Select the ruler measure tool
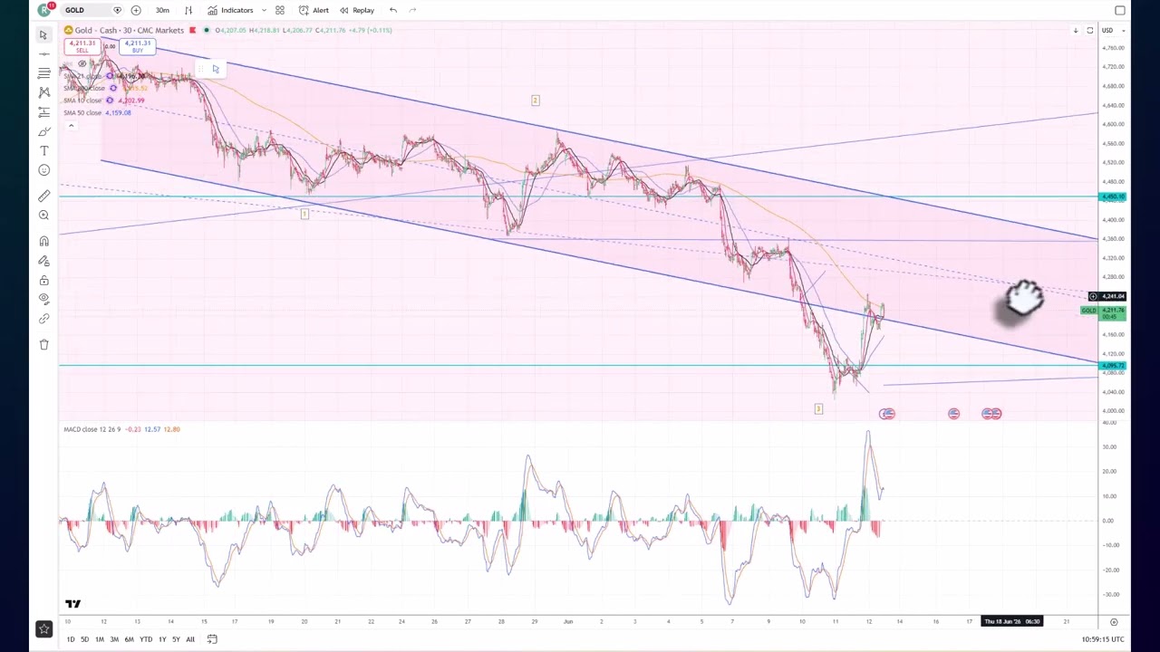 point(43,196)
